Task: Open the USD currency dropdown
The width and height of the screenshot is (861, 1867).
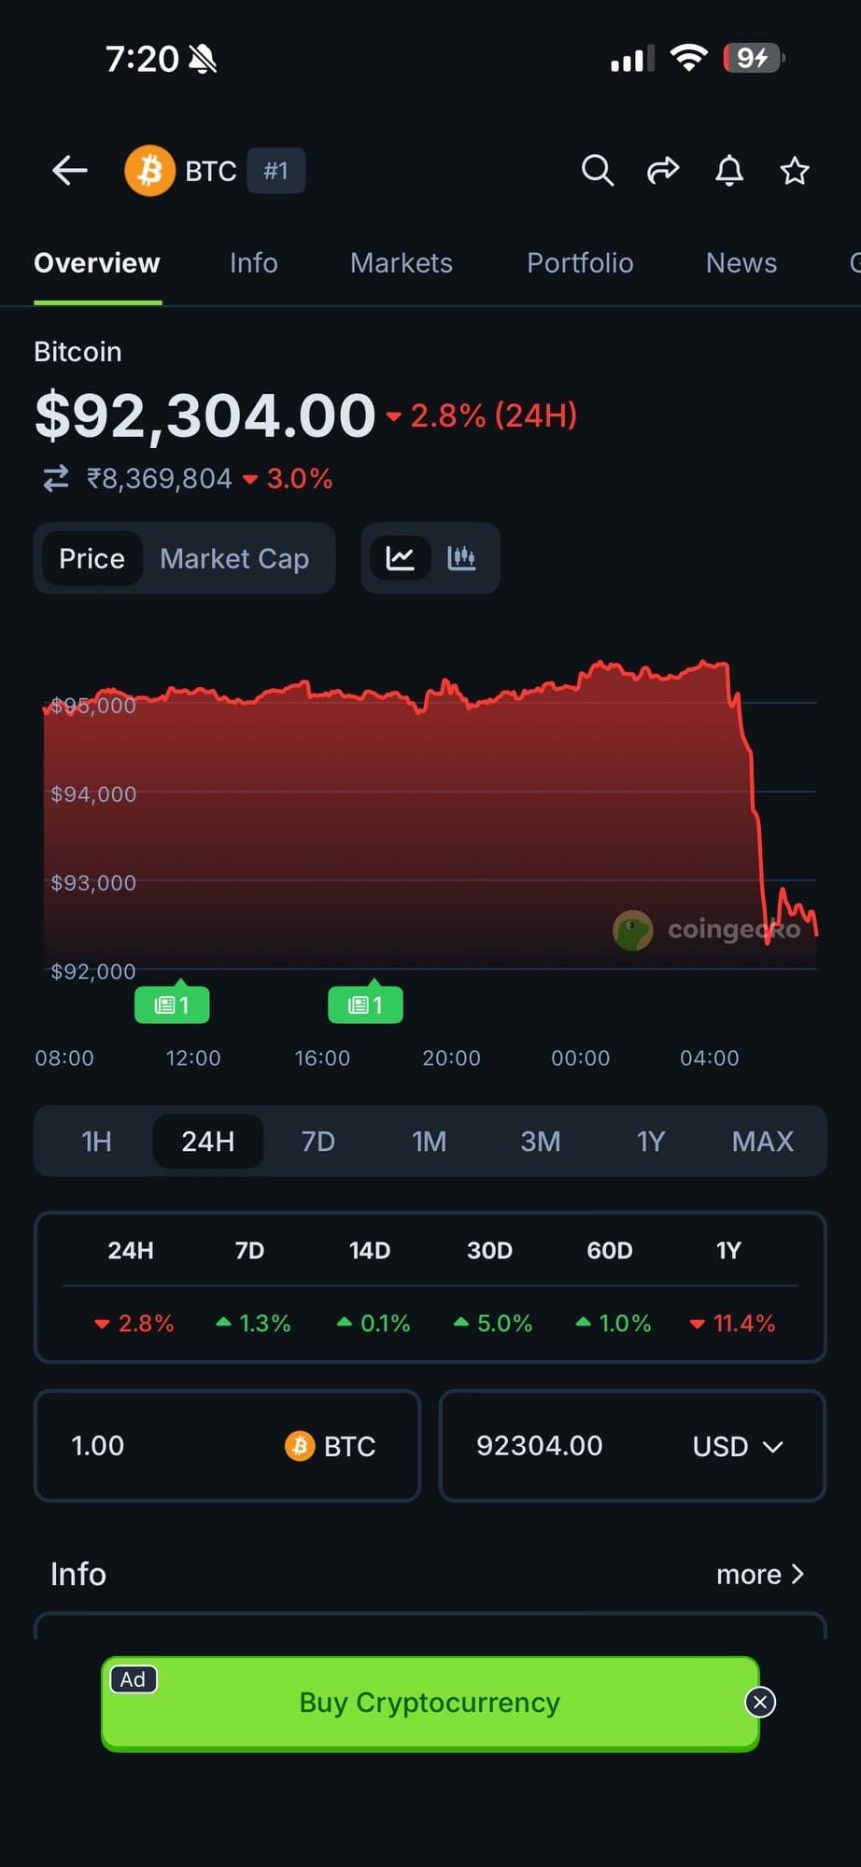Action: 737,1446
